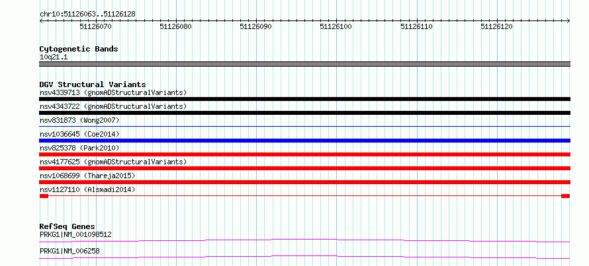Click ruler position 51126090

[x=256, y=27]
